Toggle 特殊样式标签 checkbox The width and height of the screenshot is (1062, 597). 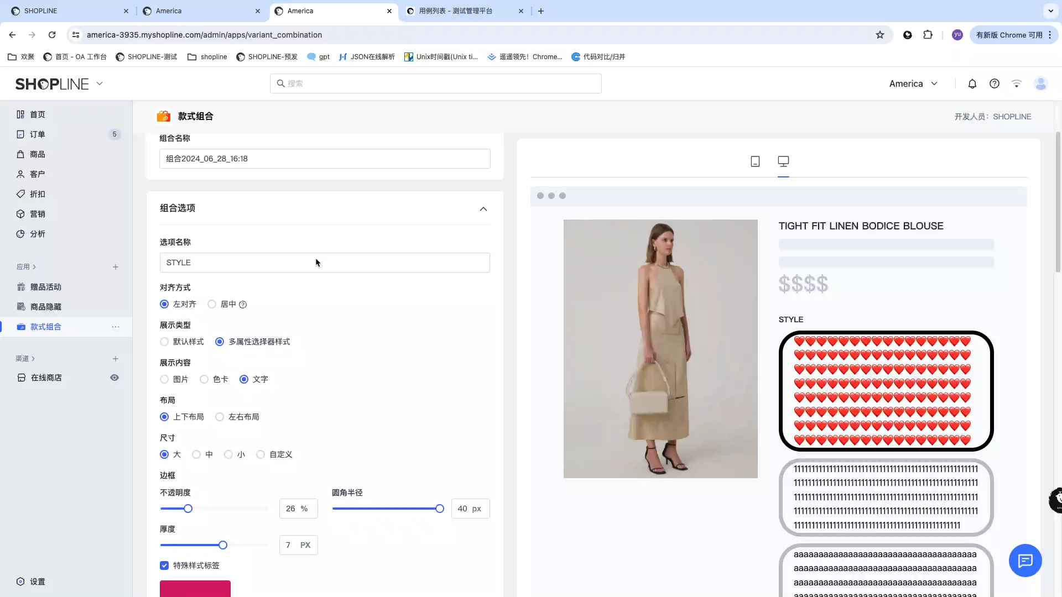[x=164, y=565]
